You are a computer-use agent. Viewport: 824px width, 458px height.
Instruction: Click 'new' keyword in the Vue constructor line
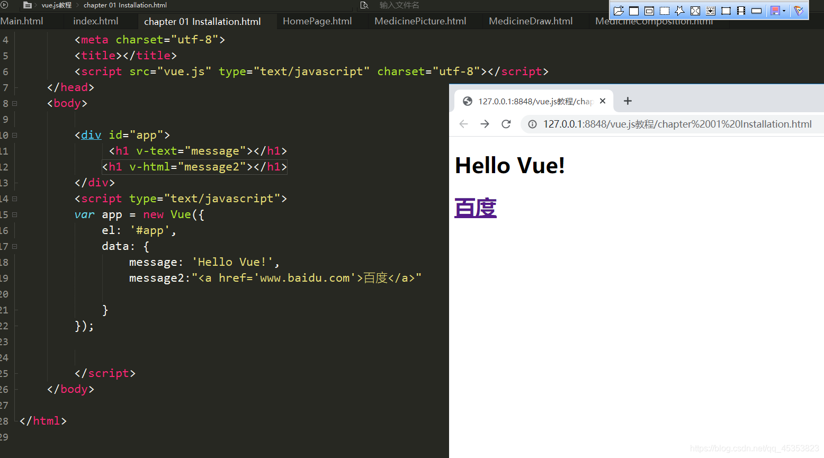click(154, 214)
